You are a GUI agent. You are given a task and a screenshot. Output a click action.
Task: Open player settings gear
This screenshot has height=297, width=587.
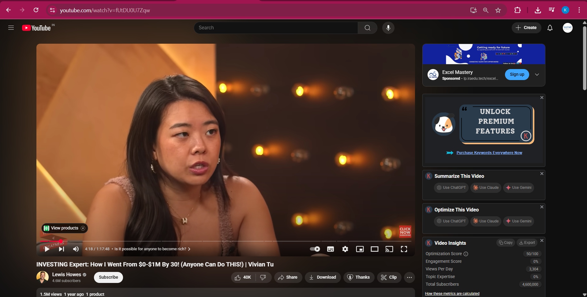[x=345, y=249]
